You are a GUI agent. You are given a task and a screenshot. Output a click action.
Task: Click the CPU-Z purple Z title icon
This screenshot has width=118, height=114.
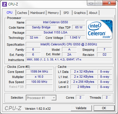pos(5,4)
